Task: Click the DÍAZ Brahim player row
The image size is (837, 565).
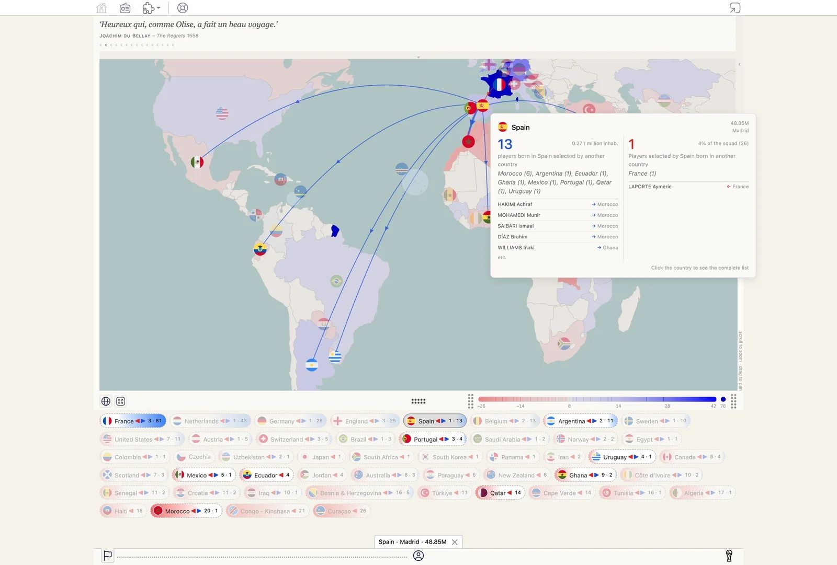Action: (558, 237)
